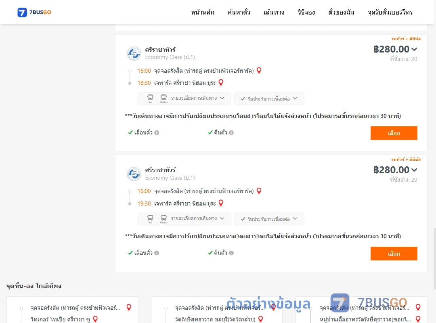Click departure time 15:00
The height and width of the screenshot is (323, 436).
[144, 71]
